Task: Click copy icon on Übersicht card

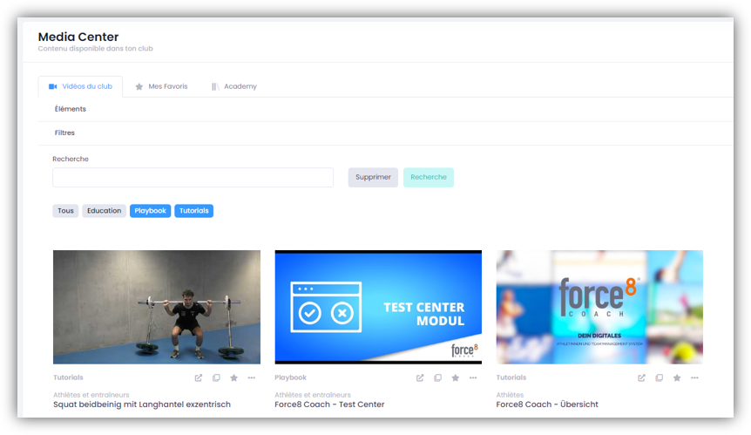Action: click(659, 377)
